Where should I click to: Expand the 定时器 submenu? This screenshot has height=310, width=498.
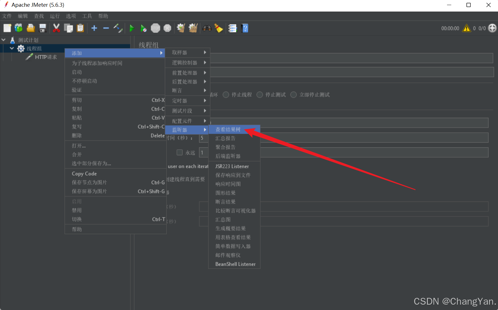click(188, 101)
